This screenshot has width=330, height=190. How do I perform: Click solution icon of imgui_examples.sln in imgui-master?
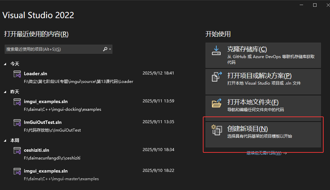coord(17,171)
